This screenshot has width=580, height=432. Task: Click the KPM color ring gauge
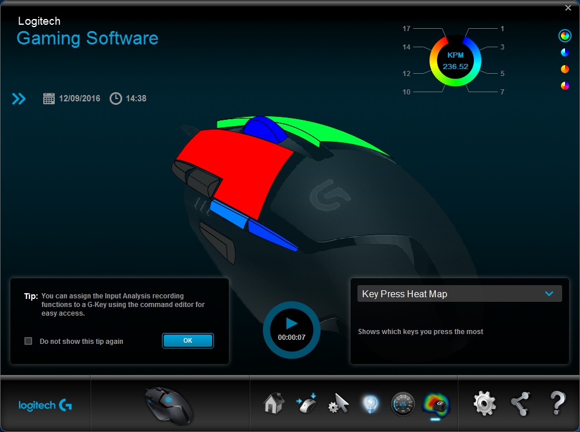coord(455,60)
